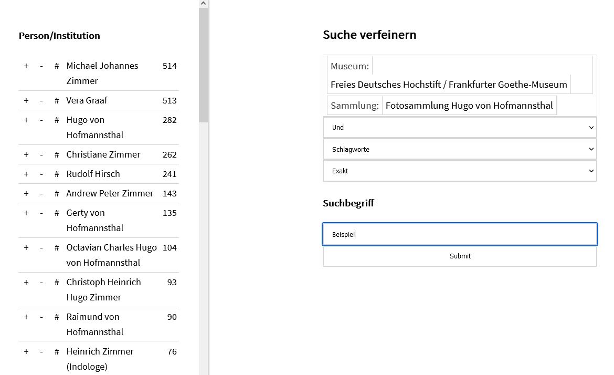Image resolution: width=614 pixels, height=375 pixels.
Task: Select the name Rudolf Hirsch
Action: [x=93, y=174]
